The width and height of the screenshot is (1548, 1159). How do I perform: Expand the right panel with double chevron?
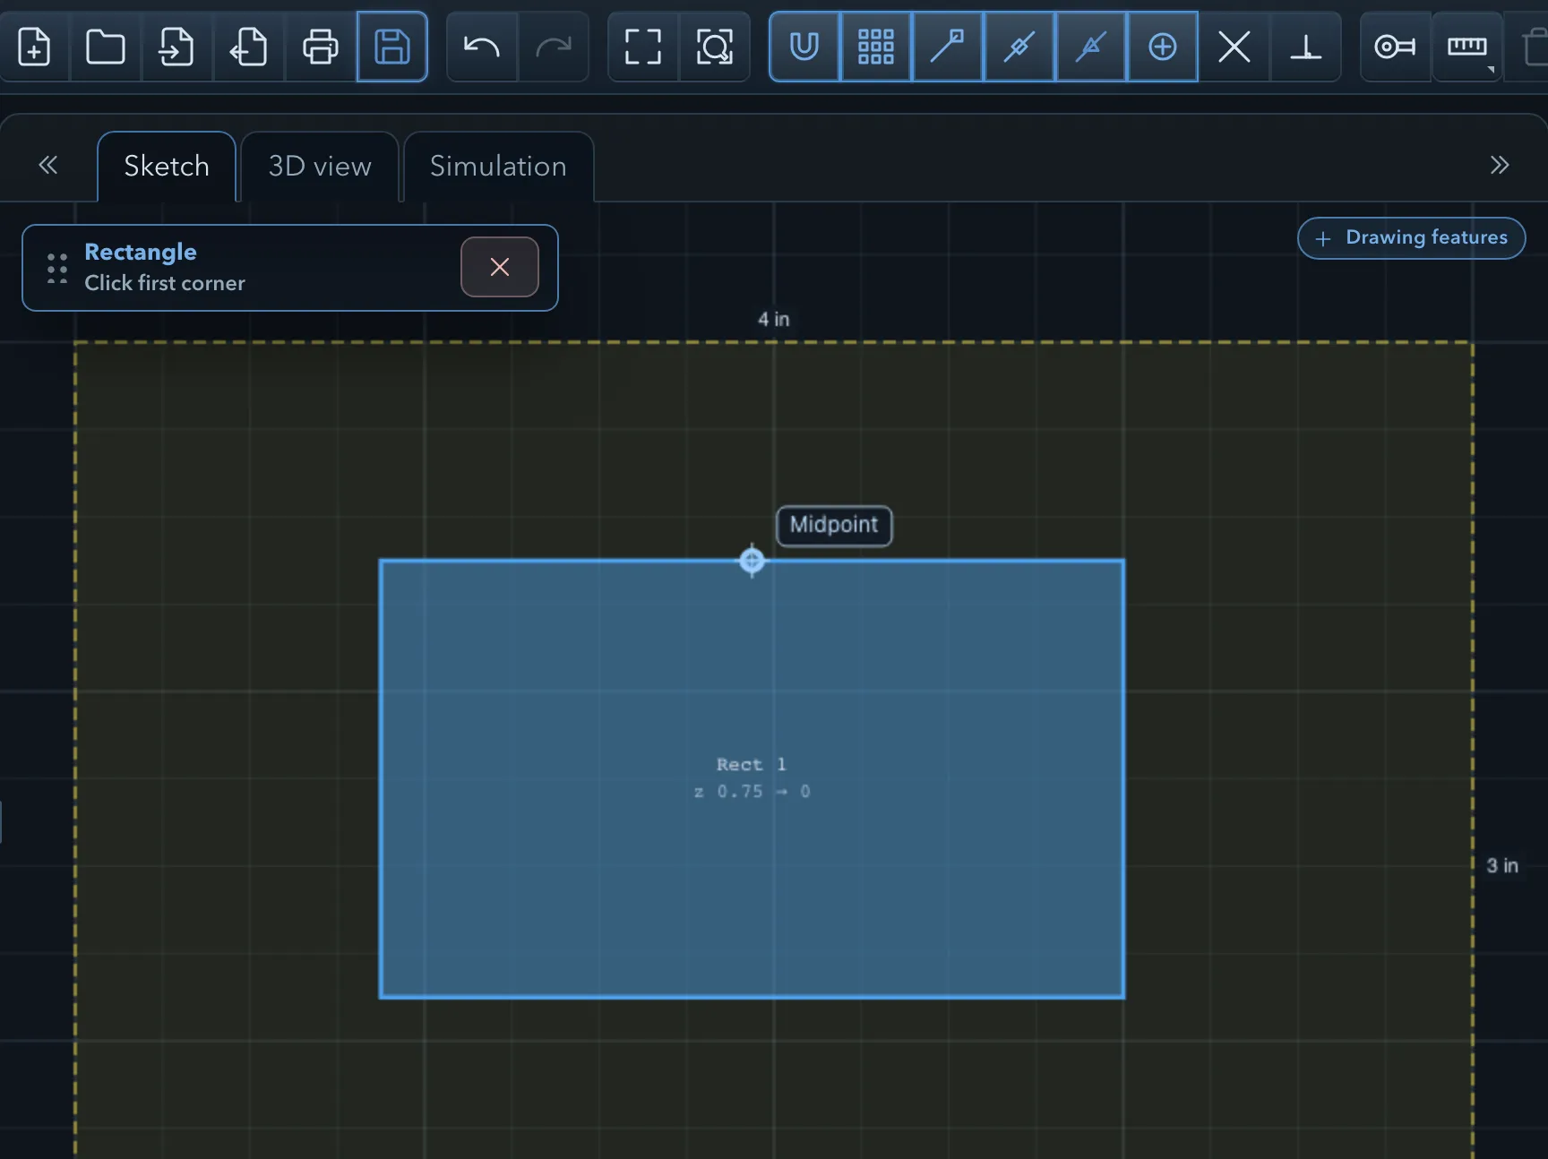click(x=1500, y=165)
